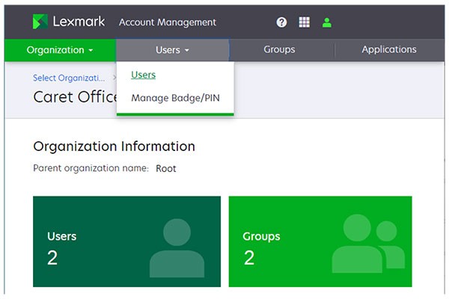Expand the Organization dropdown menu

click(60, 50)
